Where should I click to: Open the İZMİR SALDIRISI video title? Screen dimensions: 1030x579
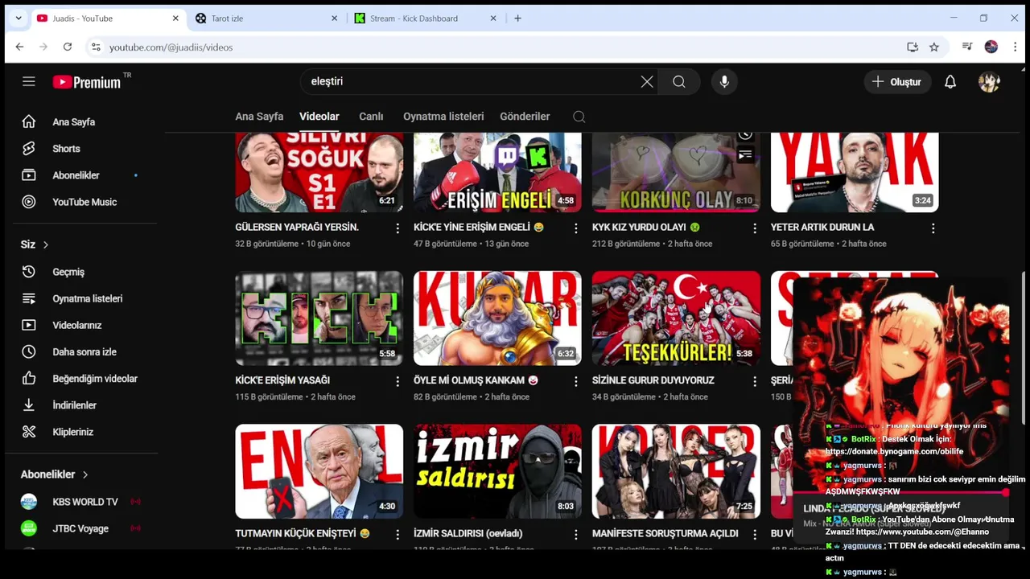coord(468,533)
